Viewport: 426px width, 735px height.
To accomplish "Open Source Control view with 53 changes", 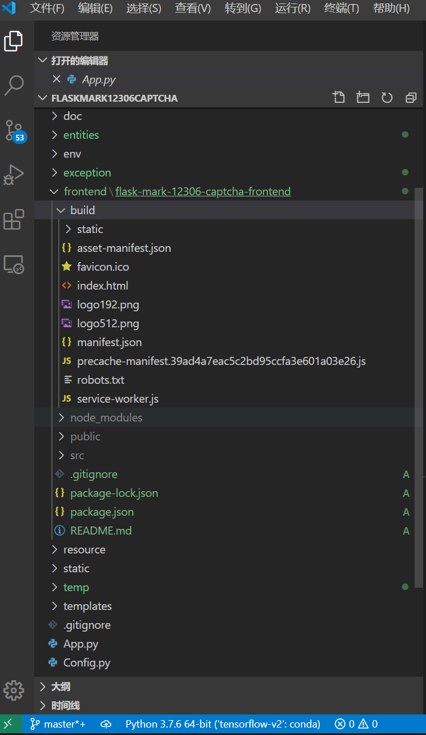I will coord(14,131).
